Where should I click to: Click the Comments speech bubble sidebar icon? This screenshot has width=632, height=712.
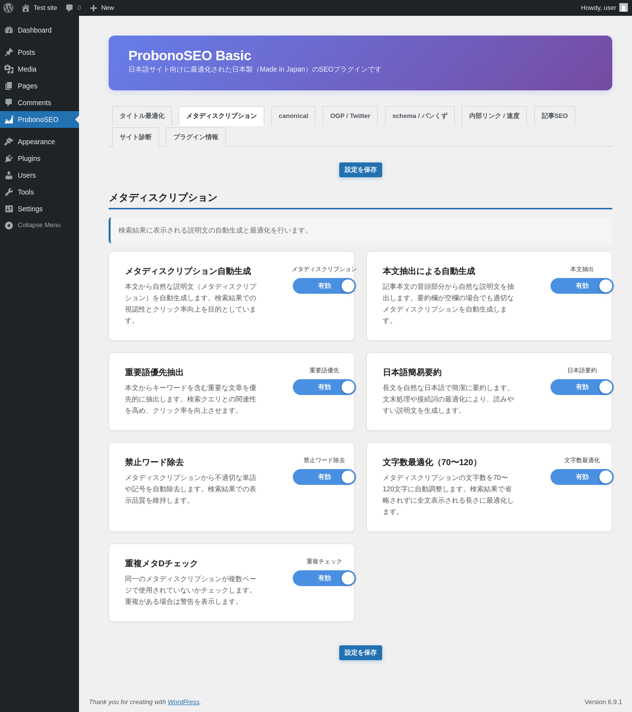9,103
